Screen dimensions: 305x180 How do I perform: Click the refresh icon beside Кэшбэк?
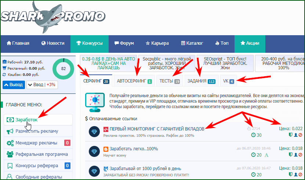(4, 74)
